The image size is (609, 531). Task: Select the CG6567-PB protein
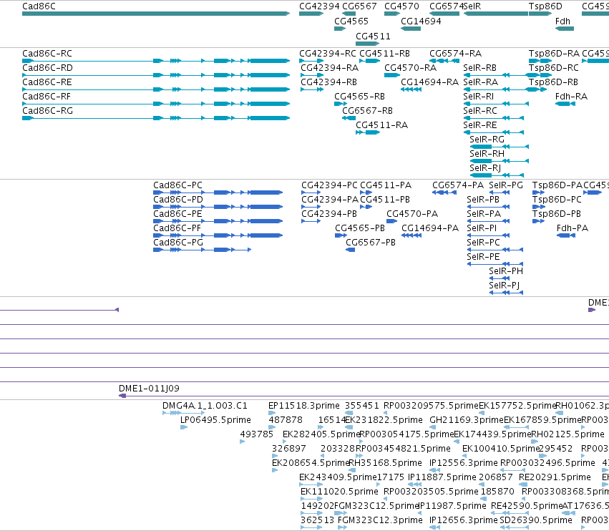click(351, 250)
